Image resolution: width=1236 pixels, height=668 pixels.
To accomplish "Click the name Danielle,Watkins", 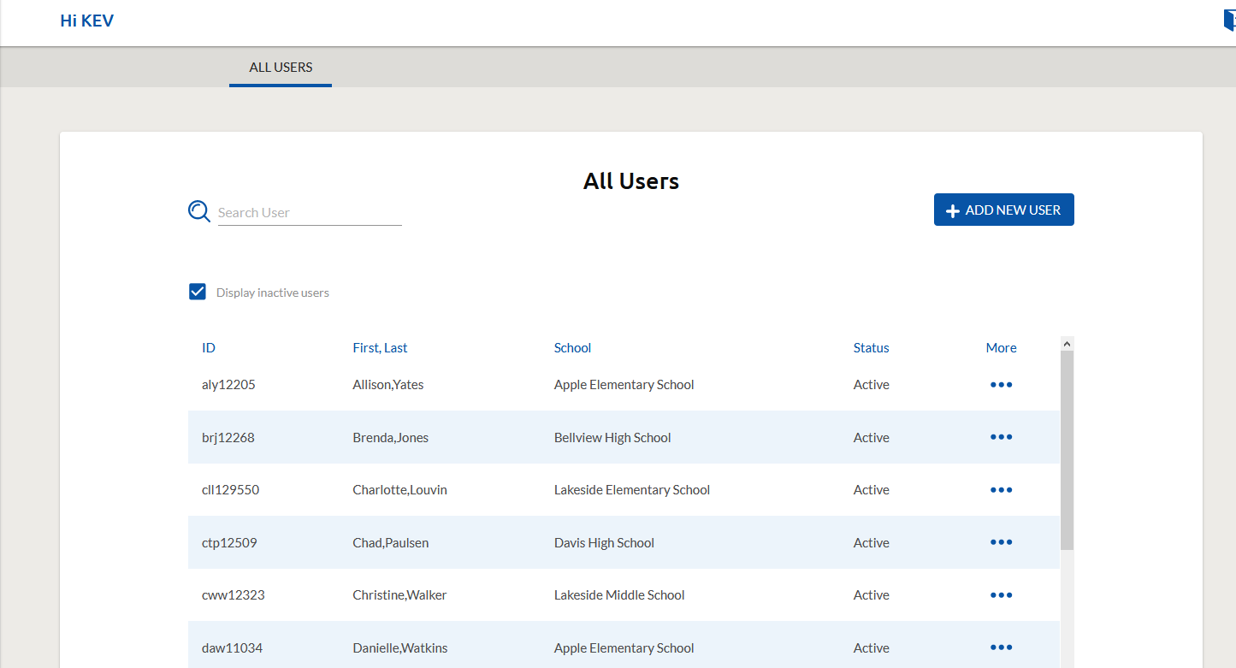I will click(x=400, y=648).
